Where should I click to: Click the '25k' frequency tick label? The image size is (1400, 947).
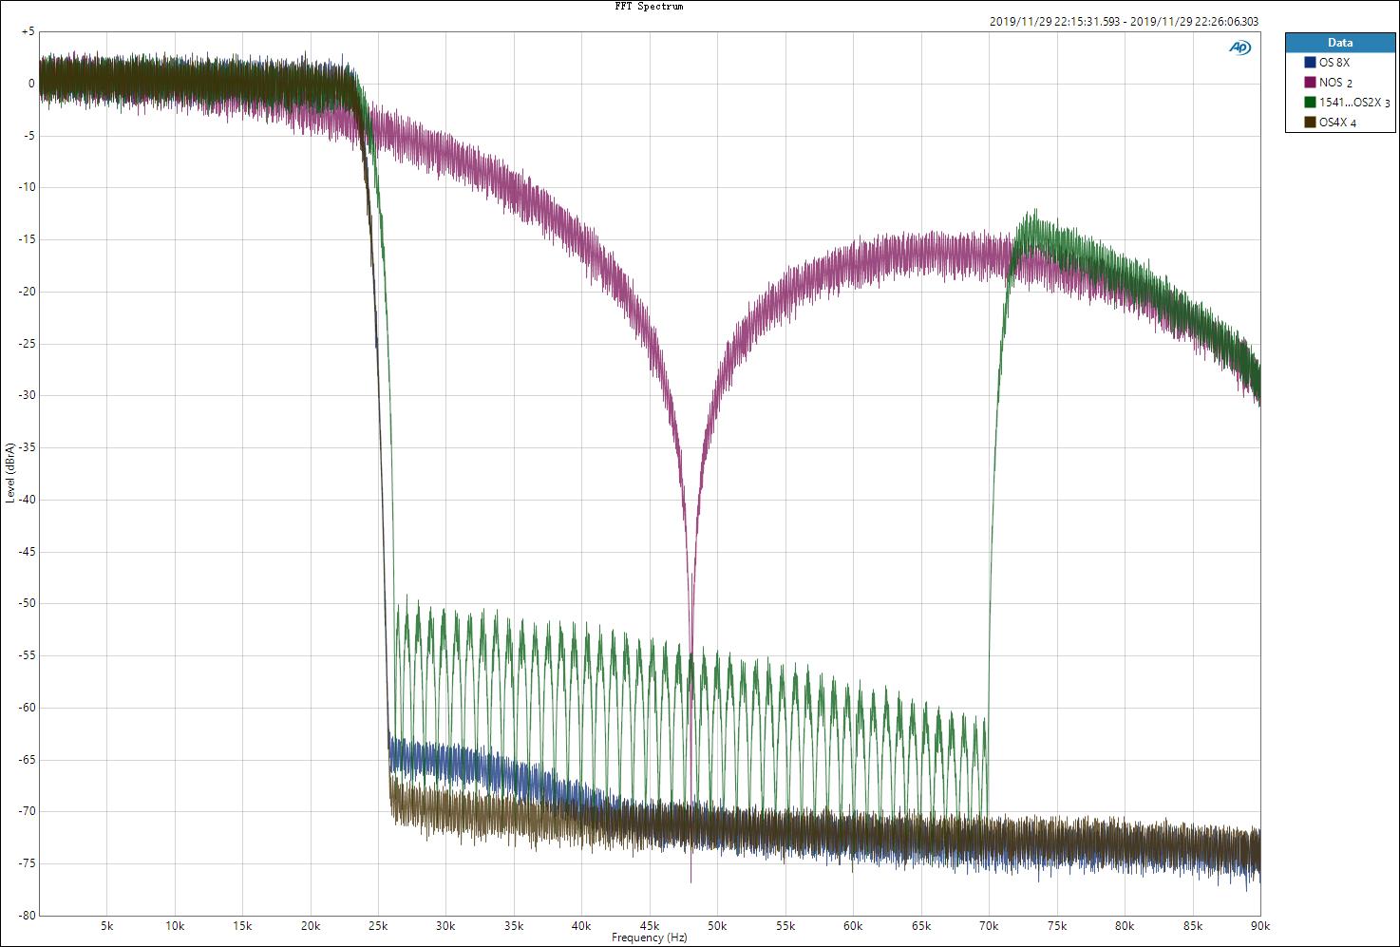[378, 925]
